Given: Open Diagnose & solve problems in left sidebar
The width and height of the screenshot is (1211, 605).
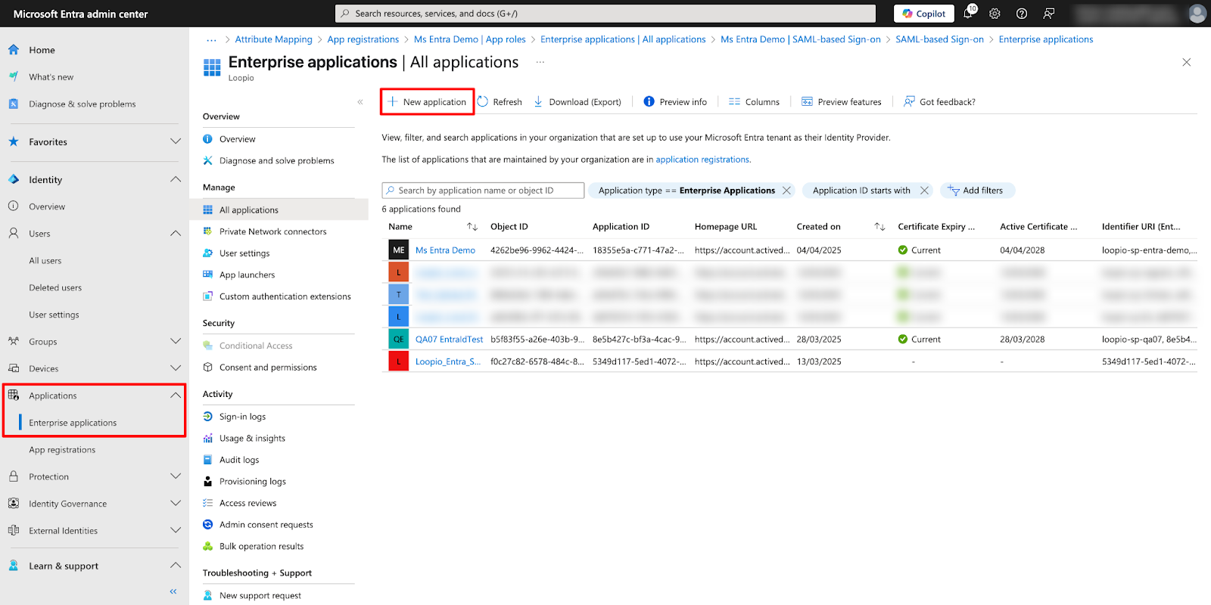Looking at the screenshot, I should (x=82, y=104).
